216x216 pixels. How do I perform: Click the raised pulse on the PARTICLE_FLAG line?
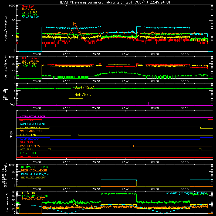(x=132, y=146)
